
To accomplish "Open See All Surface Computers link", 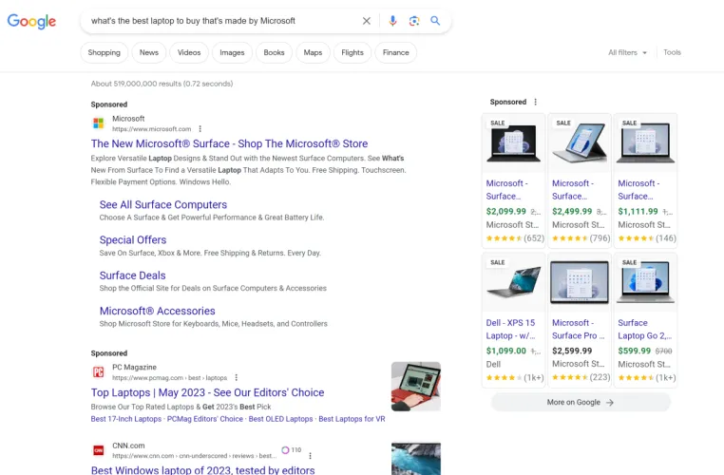I will pos(163,204).
